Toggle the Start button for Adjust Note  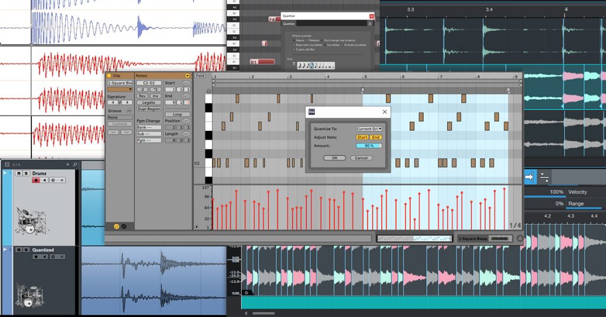pos(362,137)
